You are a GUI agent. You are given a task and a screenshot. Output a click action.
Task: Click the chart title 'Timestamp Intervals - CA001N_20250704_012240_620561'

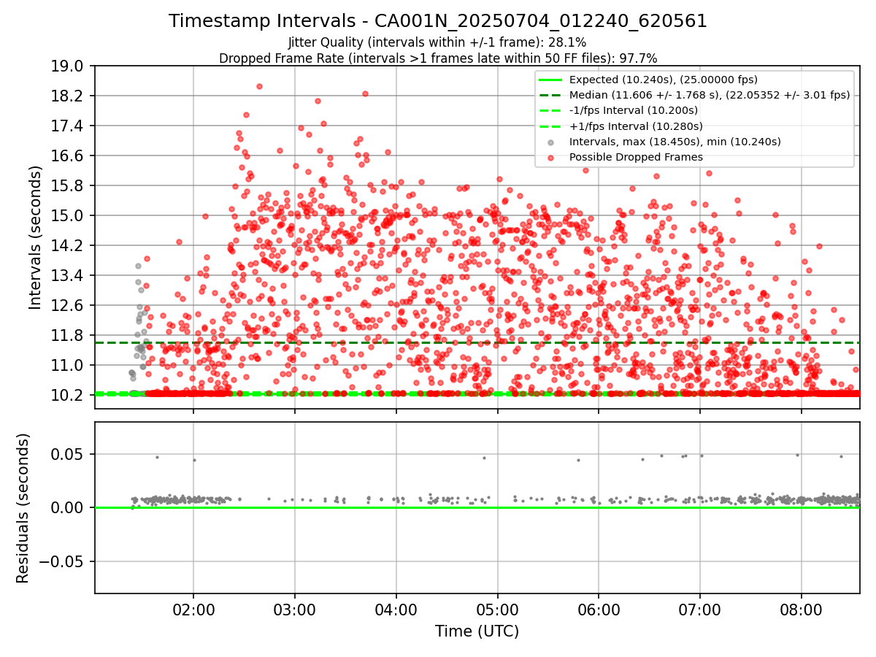438,21
